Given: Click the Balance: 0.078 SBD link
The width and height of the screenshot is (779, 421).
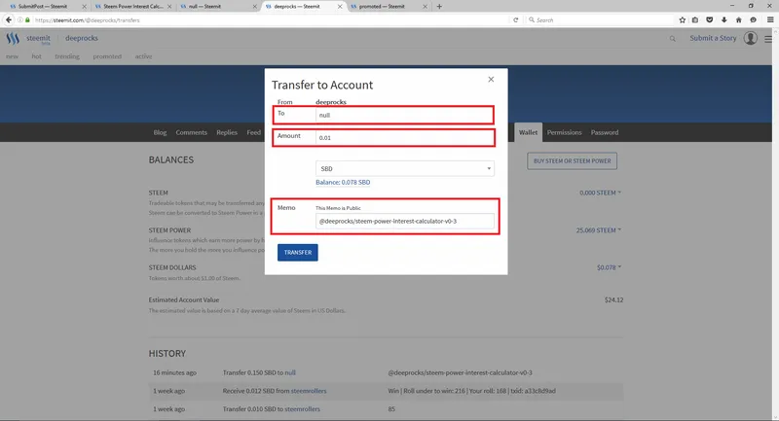Looking at the screenshot, I should (343, 182).
